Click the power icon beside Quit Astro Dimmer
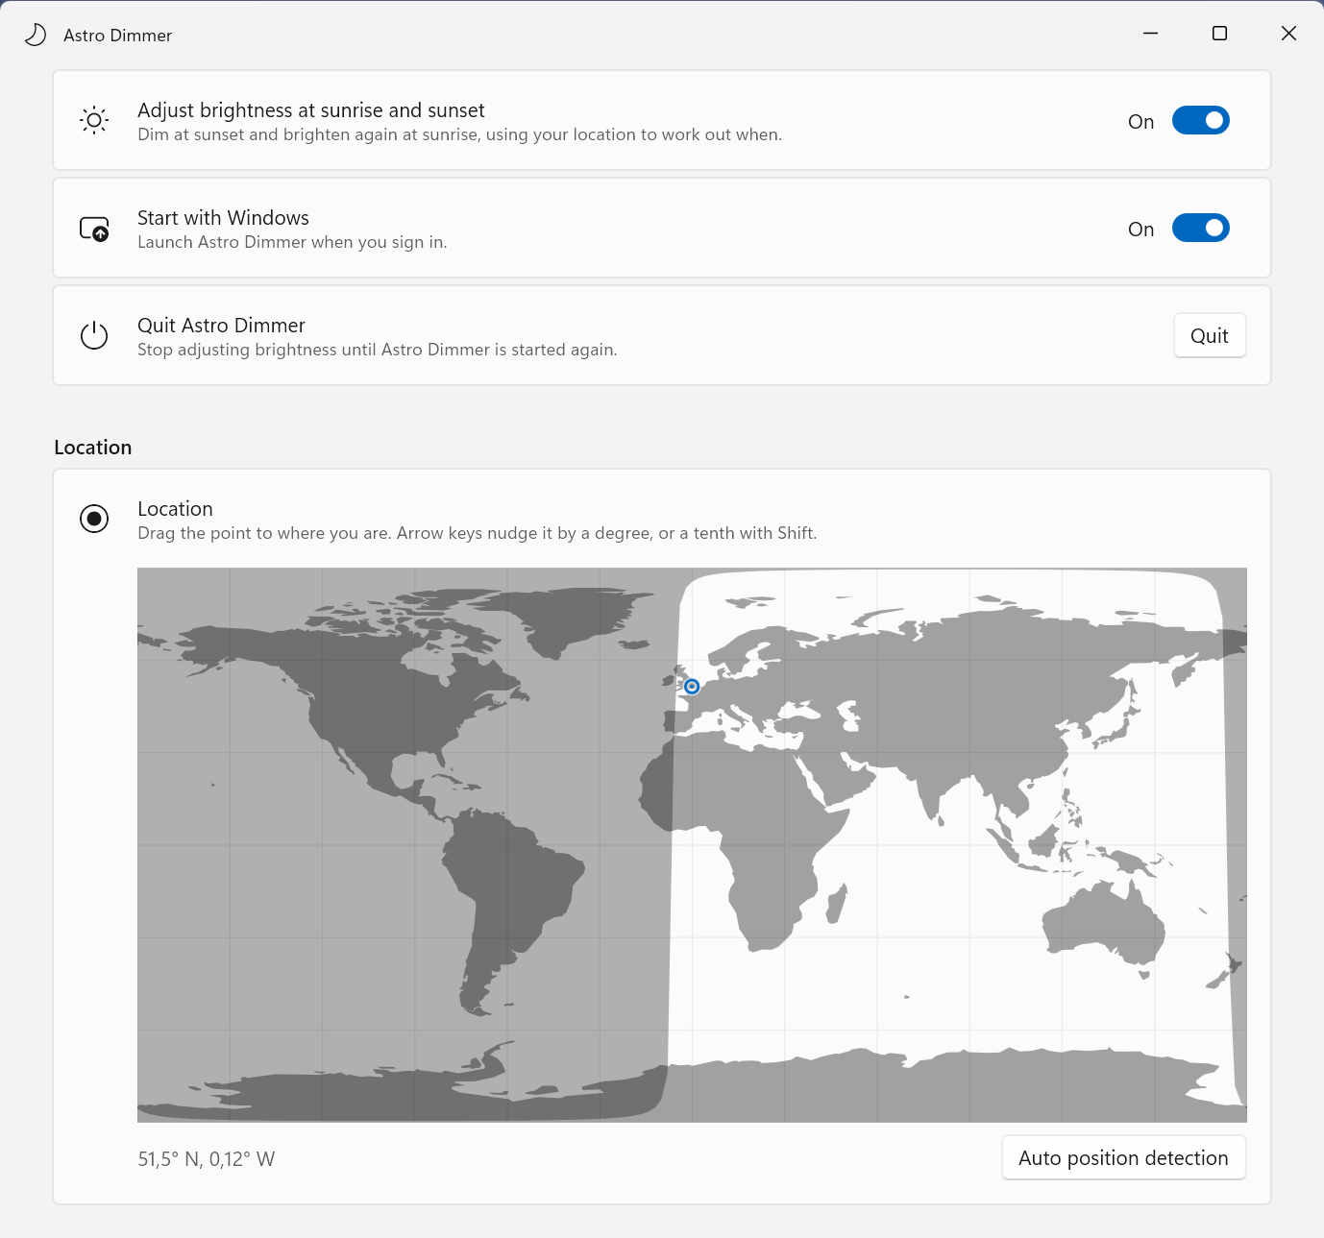1324x1238 pixels. click(94, 335)
